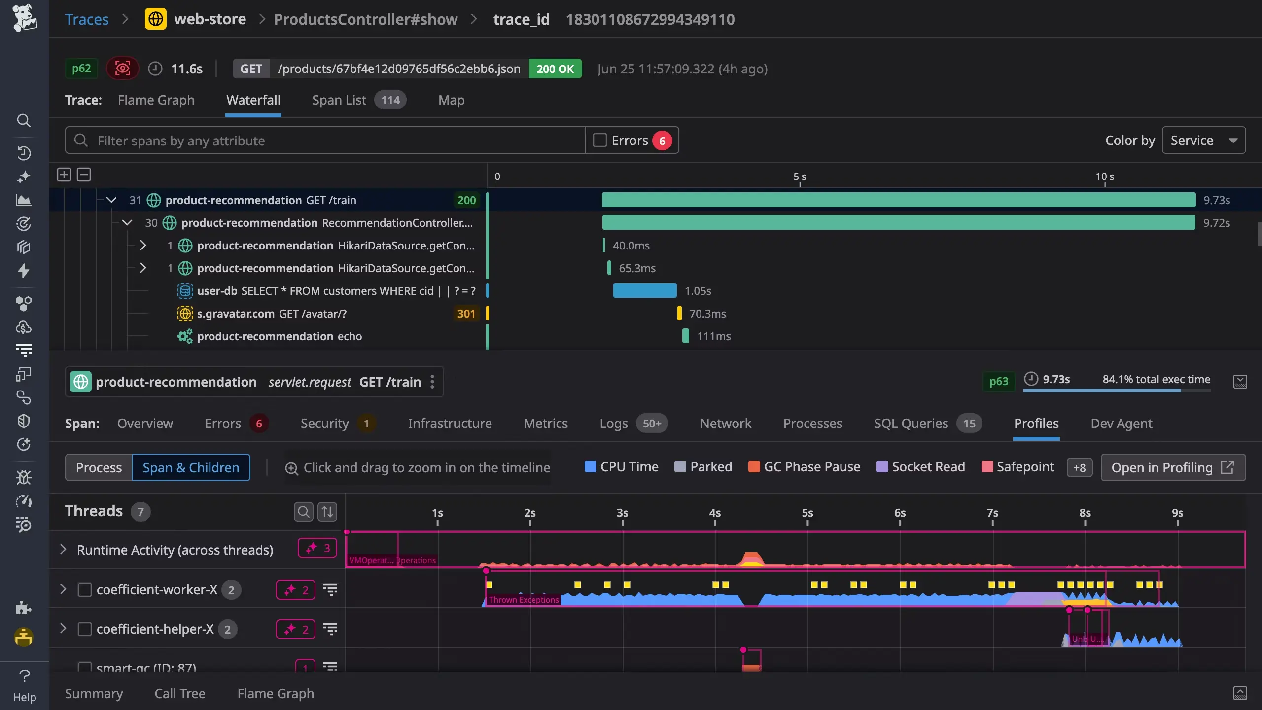Click the database icon on the user-db span
Image resolution: width=1262 pixels, height=710 pixels.
point(185,291)
